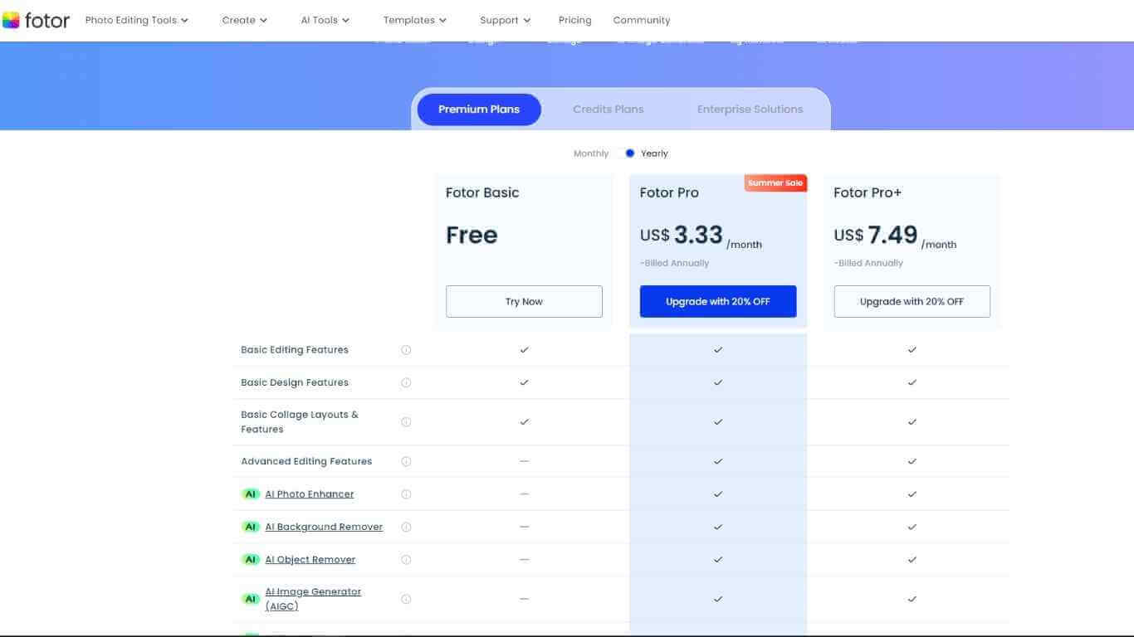Click the Free price on Fotor Basic

[472, 236]
